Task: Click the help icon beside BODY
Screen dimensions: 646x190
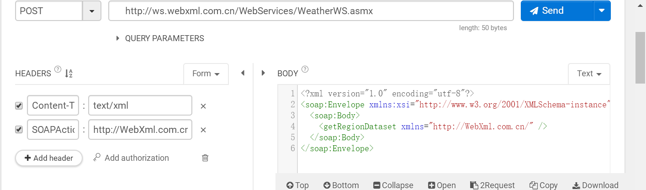Action: tap(305, 69)
